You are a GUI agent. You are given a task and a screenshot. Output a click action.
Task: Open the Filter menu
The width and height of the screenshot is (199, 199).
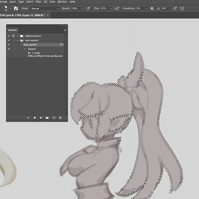[x=38, y=2]
